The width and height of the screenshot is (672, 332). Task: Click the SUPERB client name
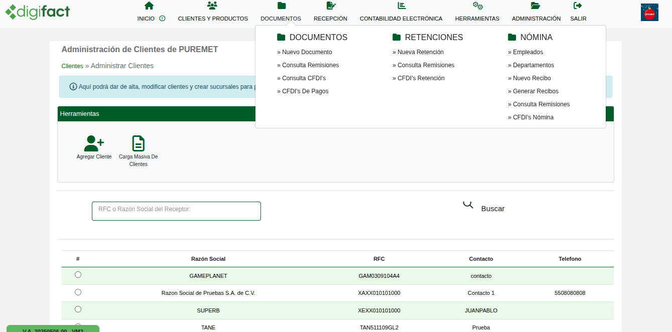[x=208, y=310]
